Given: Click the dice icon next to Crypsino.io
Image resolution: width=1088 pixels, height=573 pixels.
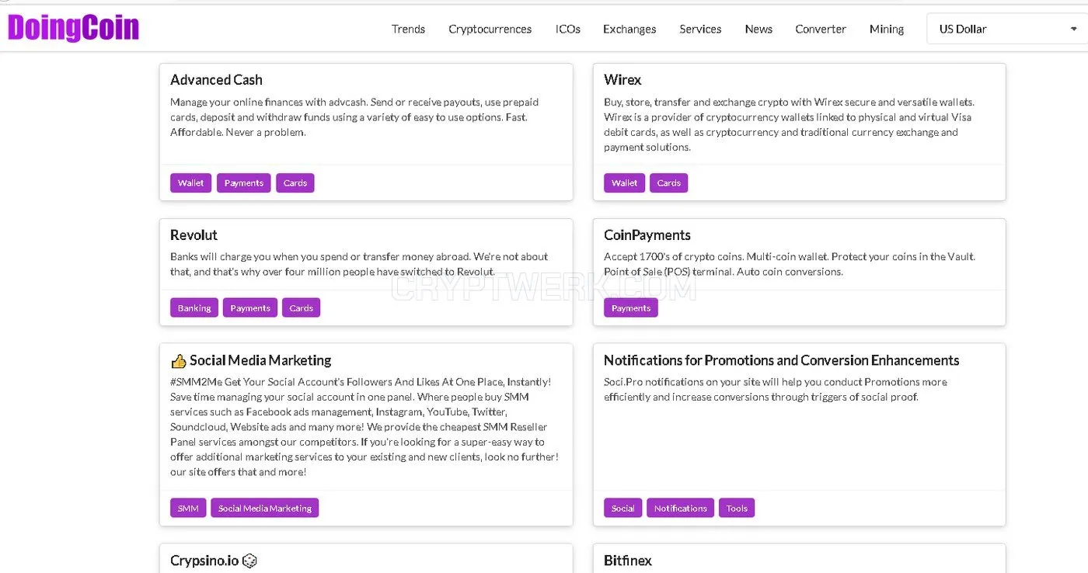Looking at the screenshot, I should (x=249, y=561).
